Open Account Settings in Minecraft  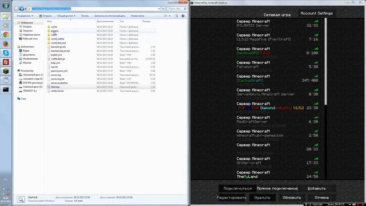(x=316, y=14)
